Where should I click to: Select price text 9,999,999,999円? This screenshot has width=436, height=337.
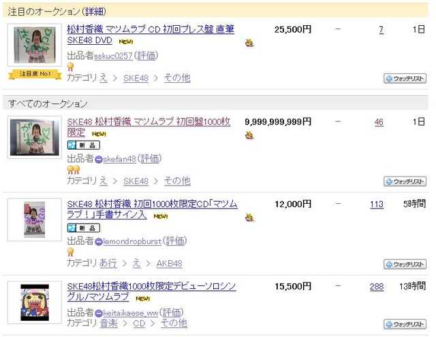[x=278, y=122]
